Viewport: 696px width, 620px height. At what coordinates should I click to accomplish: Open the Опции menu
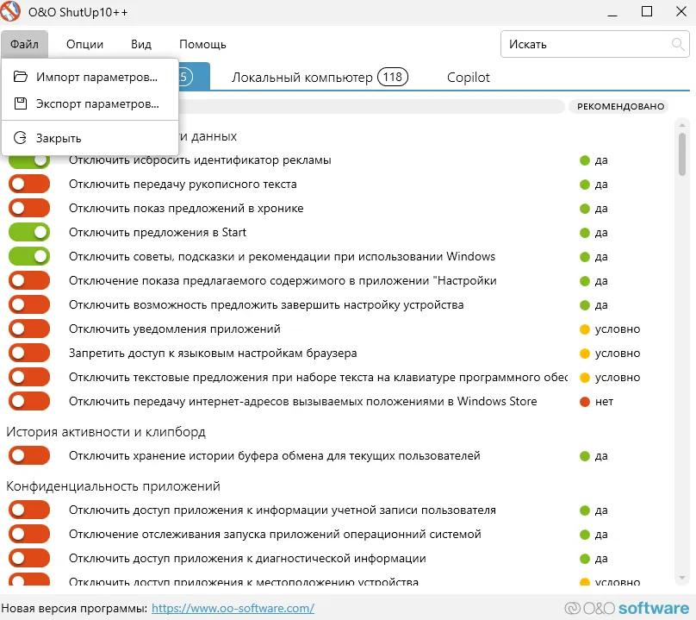tap(84, 44)
